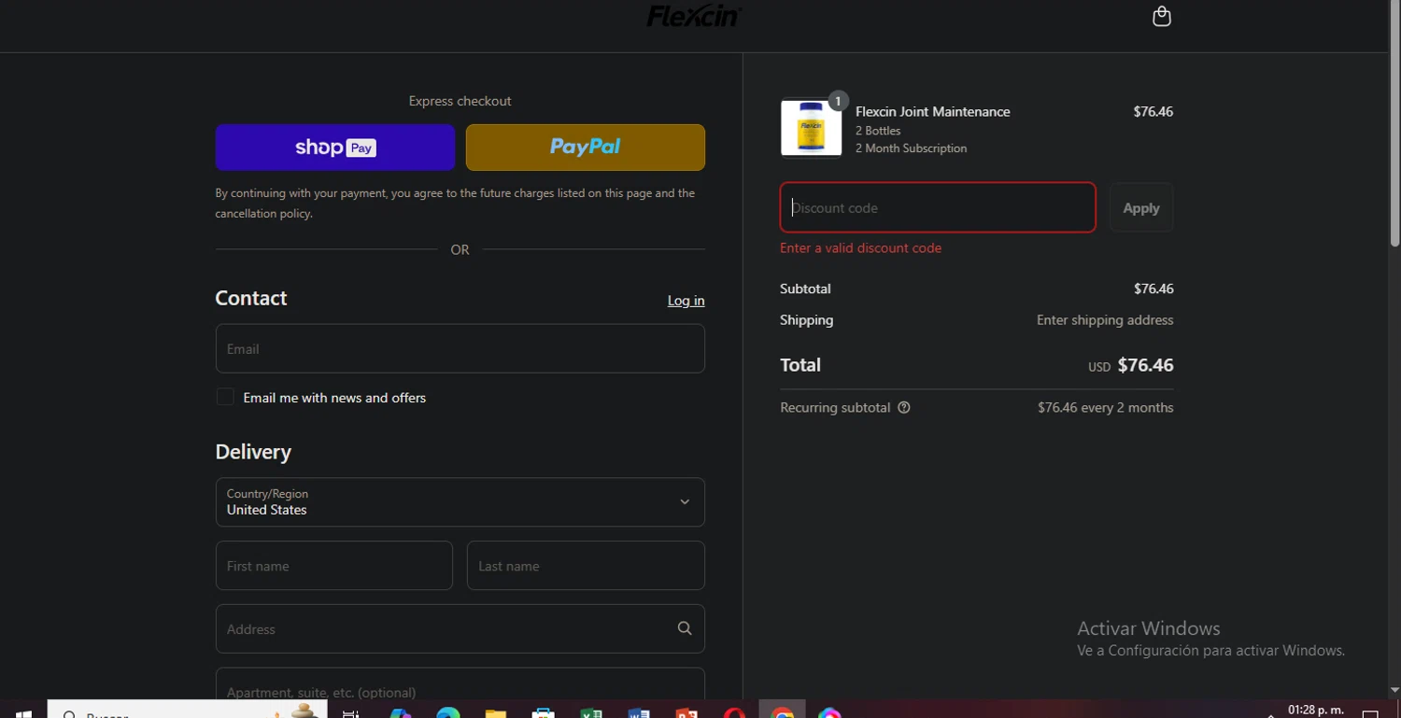Click the 'Express checkout' heading

(x=460, y=101)
